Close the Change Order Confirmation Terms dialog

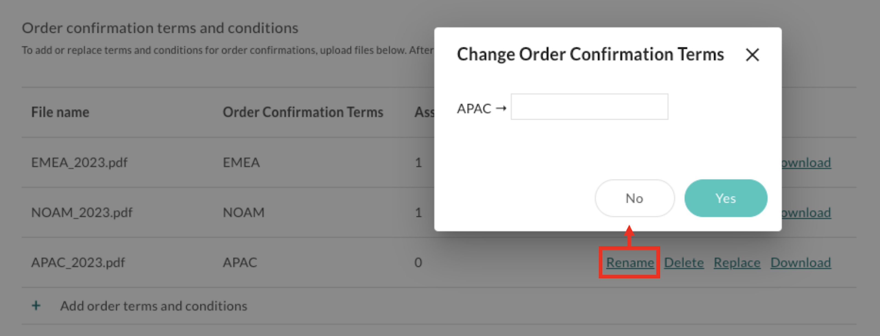pos(752,55)
